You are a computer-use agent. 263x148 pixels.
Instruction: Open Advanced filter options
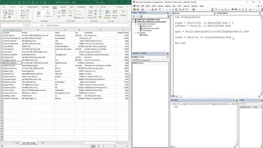78,18
